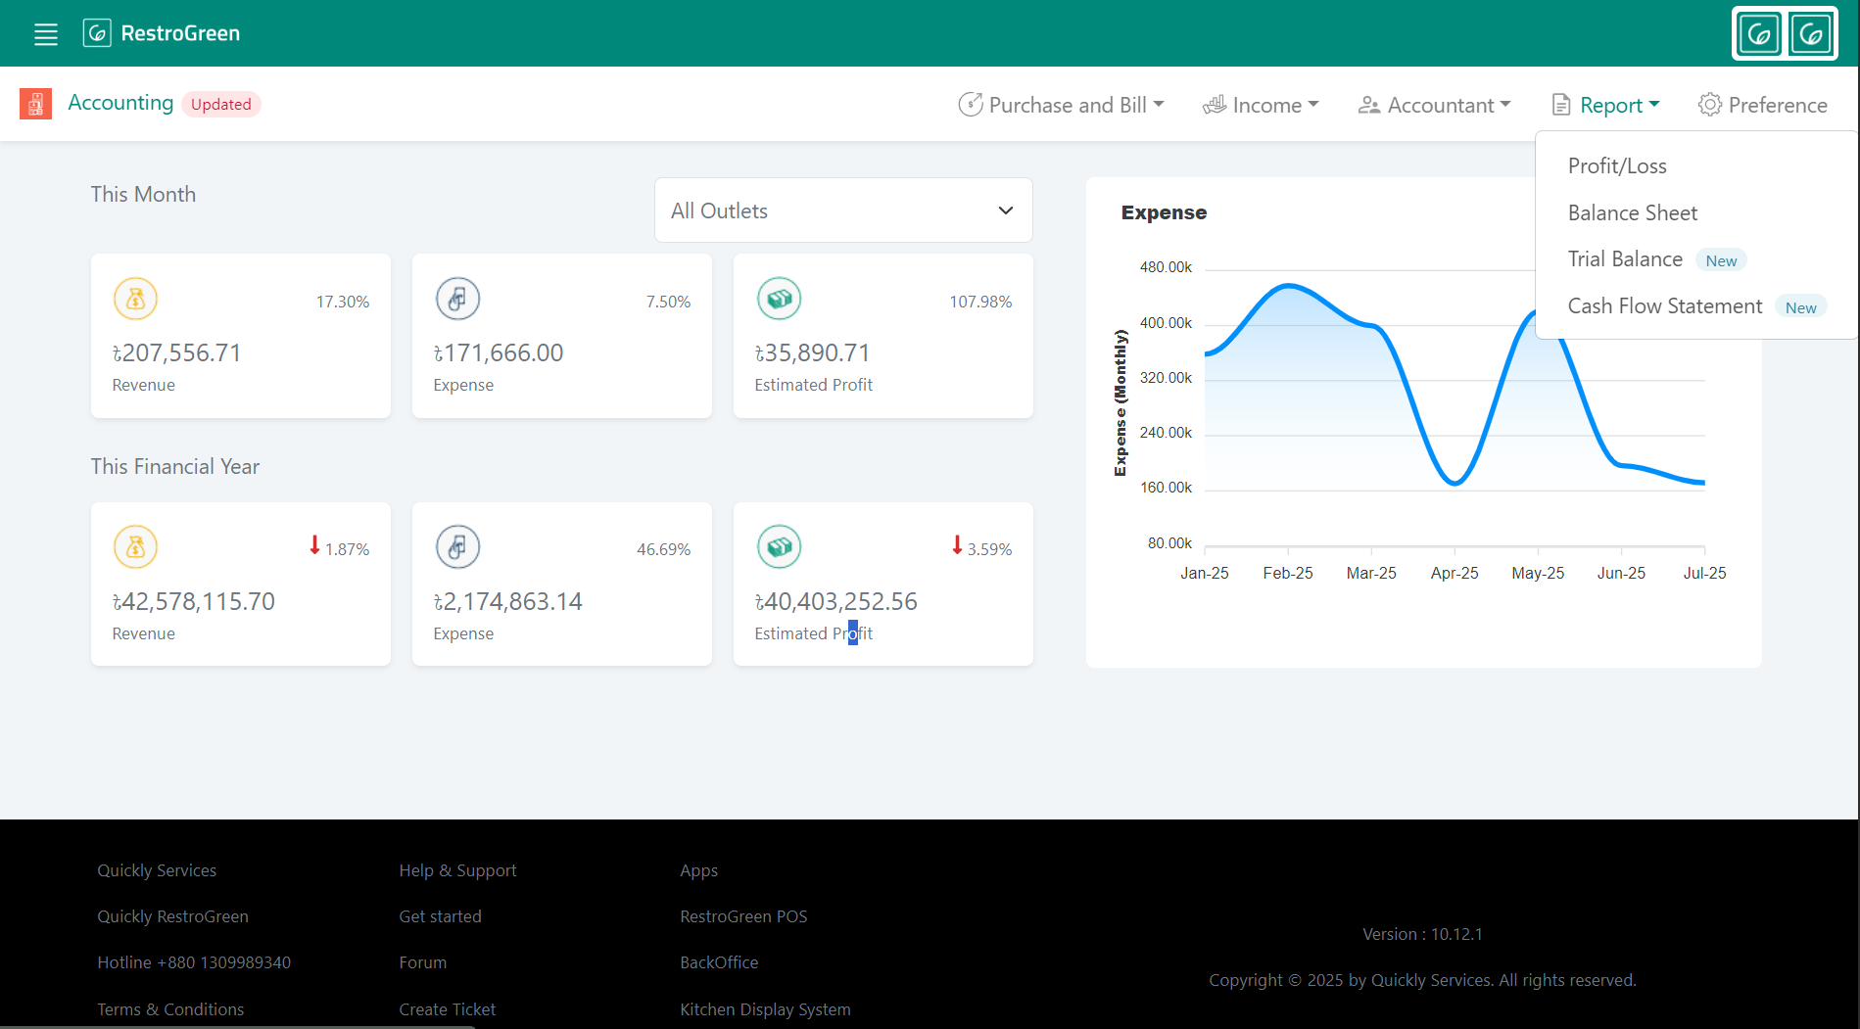The image size is (1860, 1029).
Task: Click the first leaf icon at top right
Action: (1759, 34)
